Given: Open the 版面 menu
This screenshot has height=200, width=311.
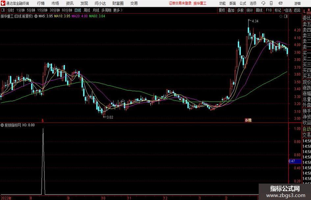Looking at the screenshot, I should 232,3.
